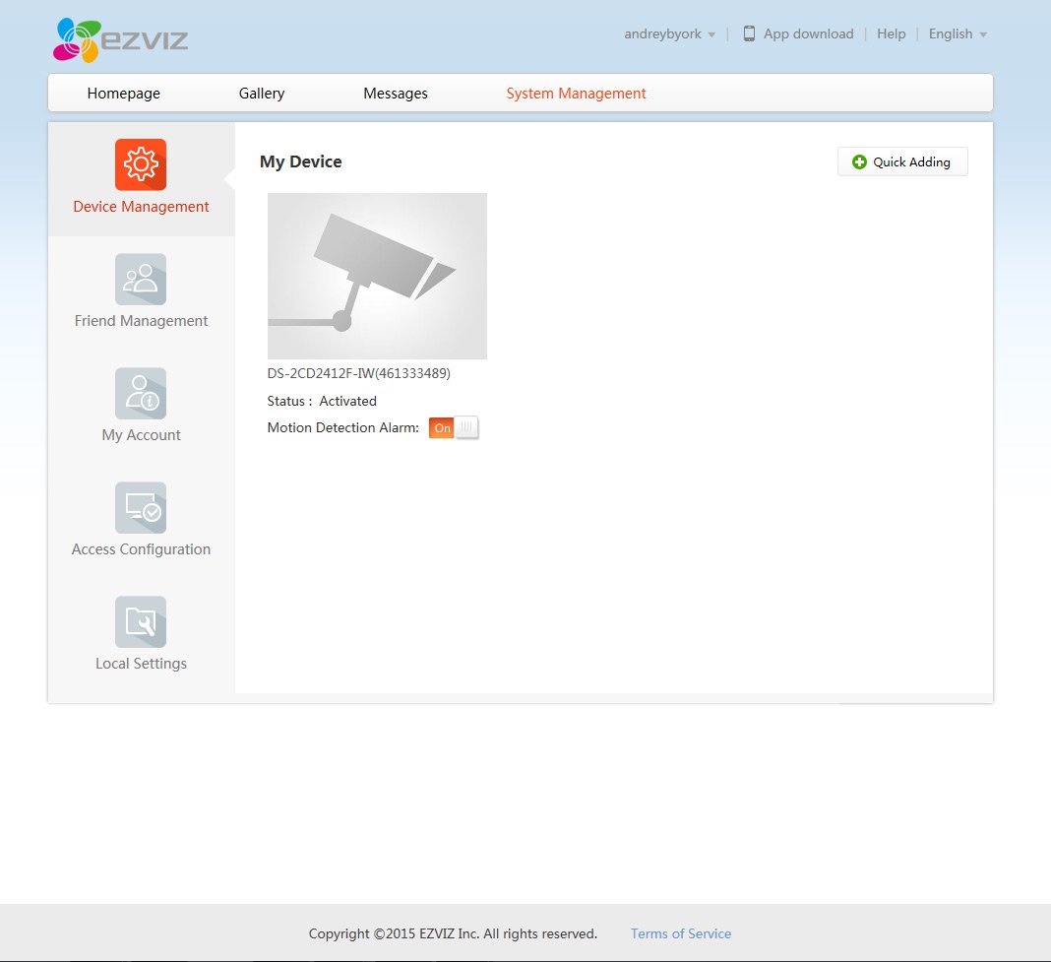Select the System Management tab
Image resolution: width=1051 pixels, height=962 pixels.
[576, 94]
